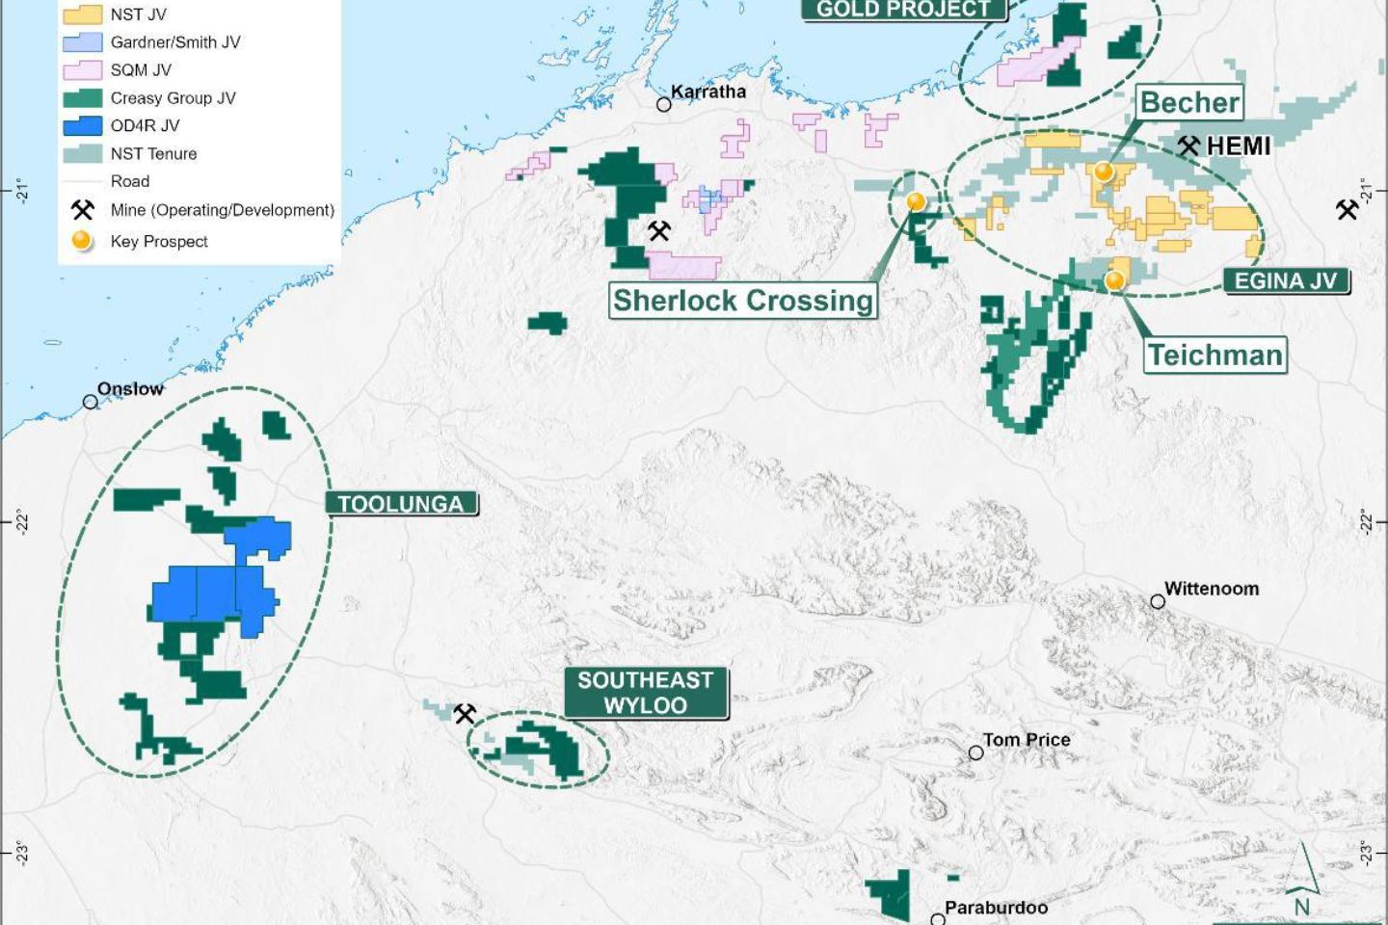
Task: Click the Becher key prospect marker
Action: [x=1106, y=172]
